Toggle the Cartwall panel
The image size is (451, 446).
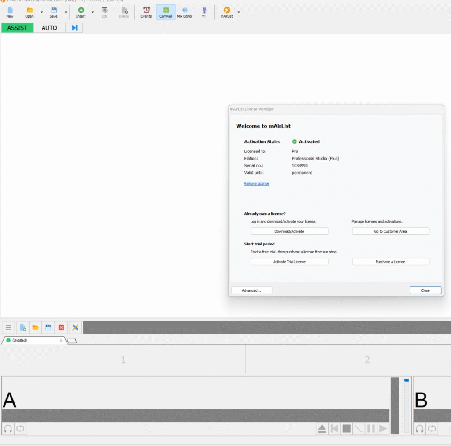[166, 12]
